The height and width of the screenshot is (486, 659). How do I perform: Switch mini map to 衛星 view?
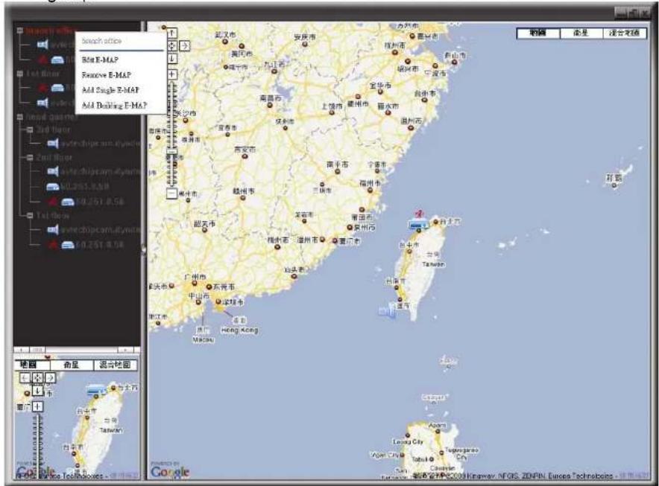pyautogui.click(x=72, y=365)
